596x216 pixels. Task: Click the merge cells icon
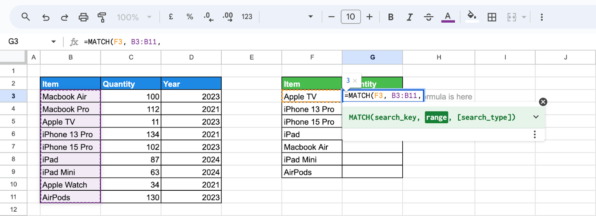(511, 17)
